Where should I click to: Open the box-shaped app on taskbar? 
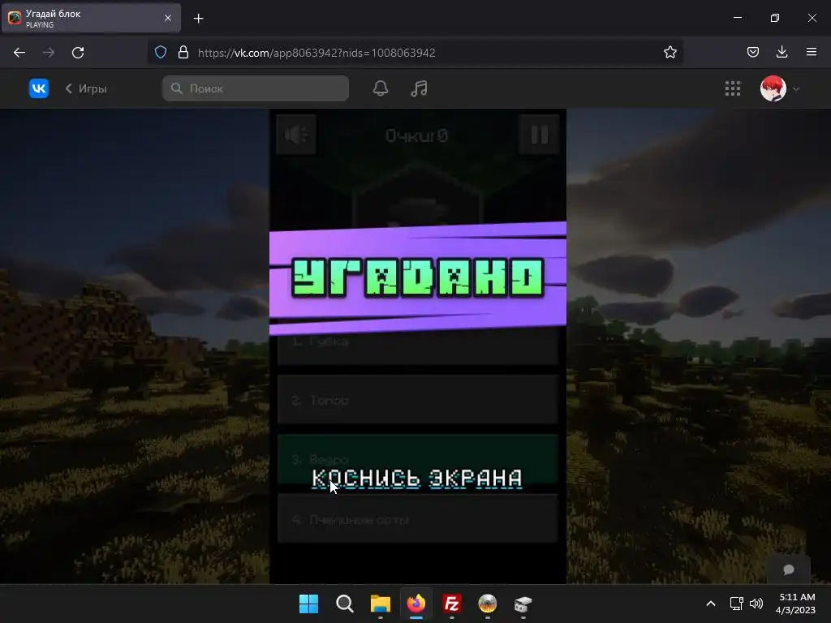pyautogui.click(x=523, y=604)
